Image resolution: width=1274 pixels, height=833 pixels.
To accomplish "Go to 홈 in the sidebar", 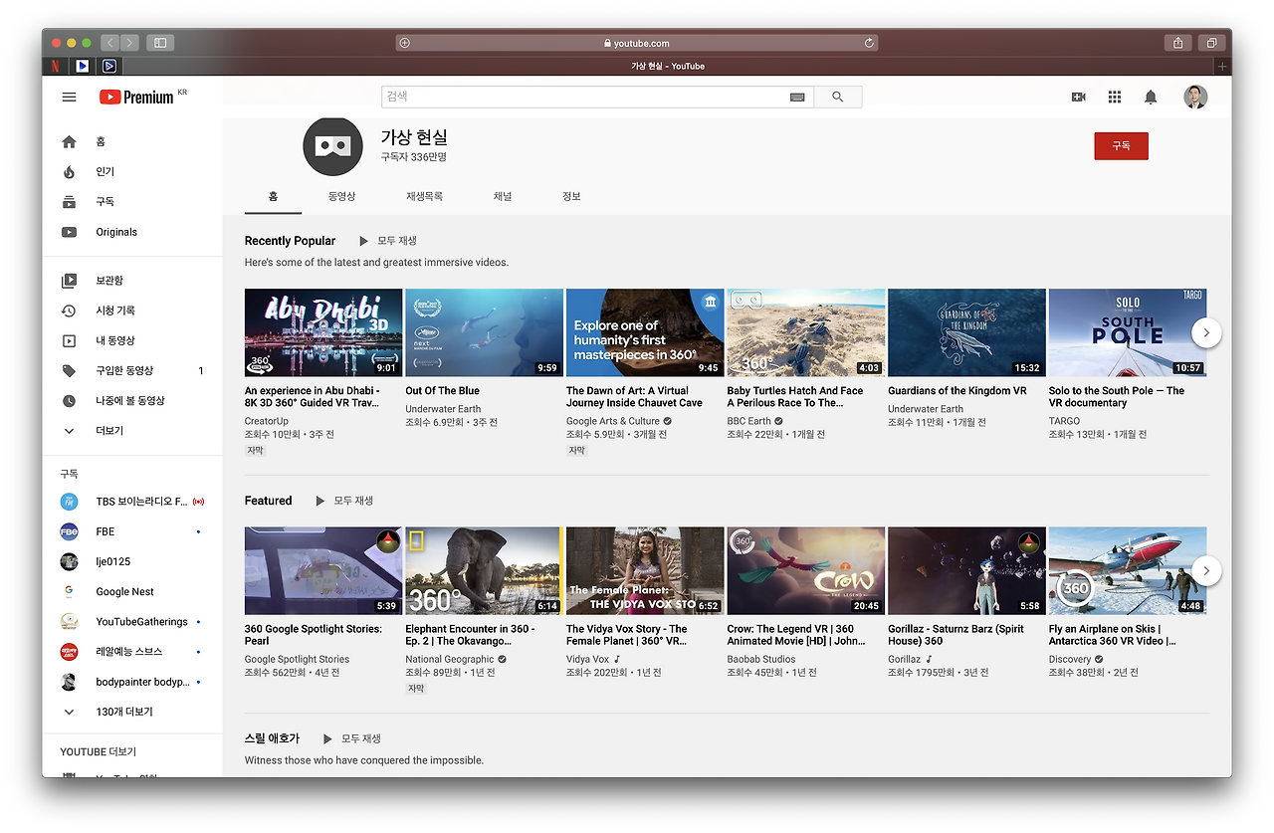I will pyautogui.click(x=132, y=142).
